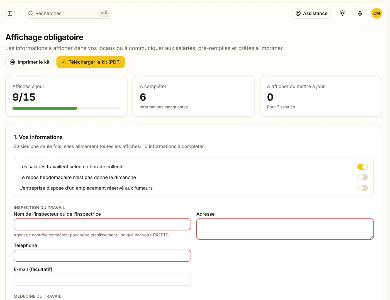The width and height of the screenshot is (390, 300).
Task: Click 'Informations manquantes' text
Action: pos(164,107)
